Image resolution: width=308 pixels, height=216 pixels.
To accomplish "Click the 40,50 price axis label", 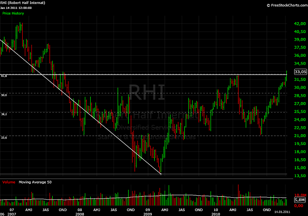I will coord(300,32).
